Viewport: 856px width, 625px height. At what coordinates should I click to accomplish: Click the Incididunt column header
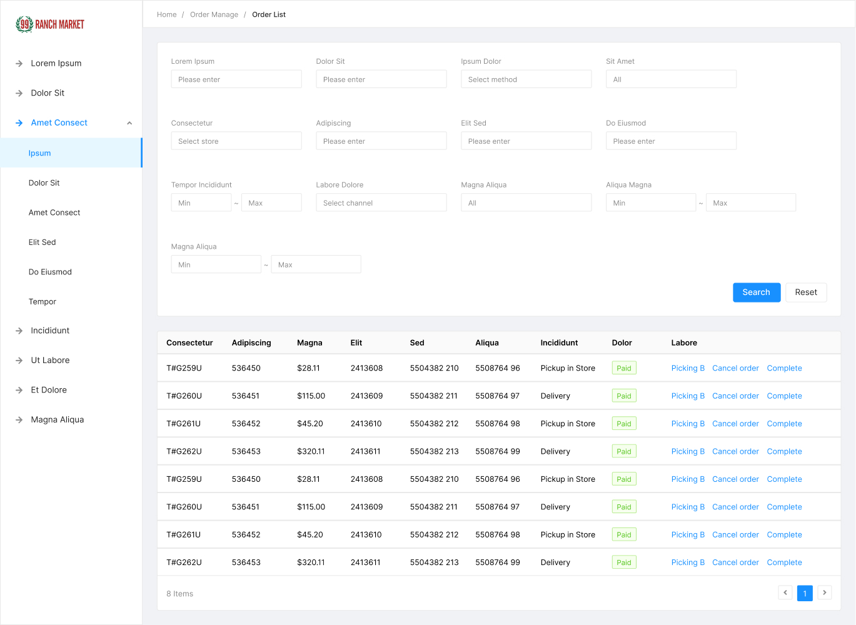click(x=559, y=343)
